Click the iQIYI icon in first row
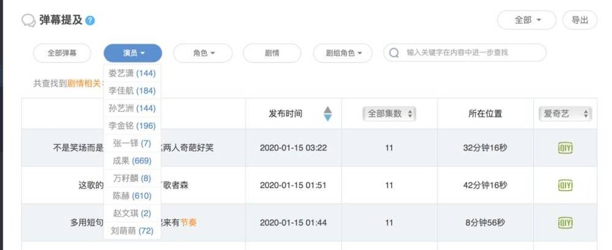This screenshot has width=612, height=250. click(565, 148)
